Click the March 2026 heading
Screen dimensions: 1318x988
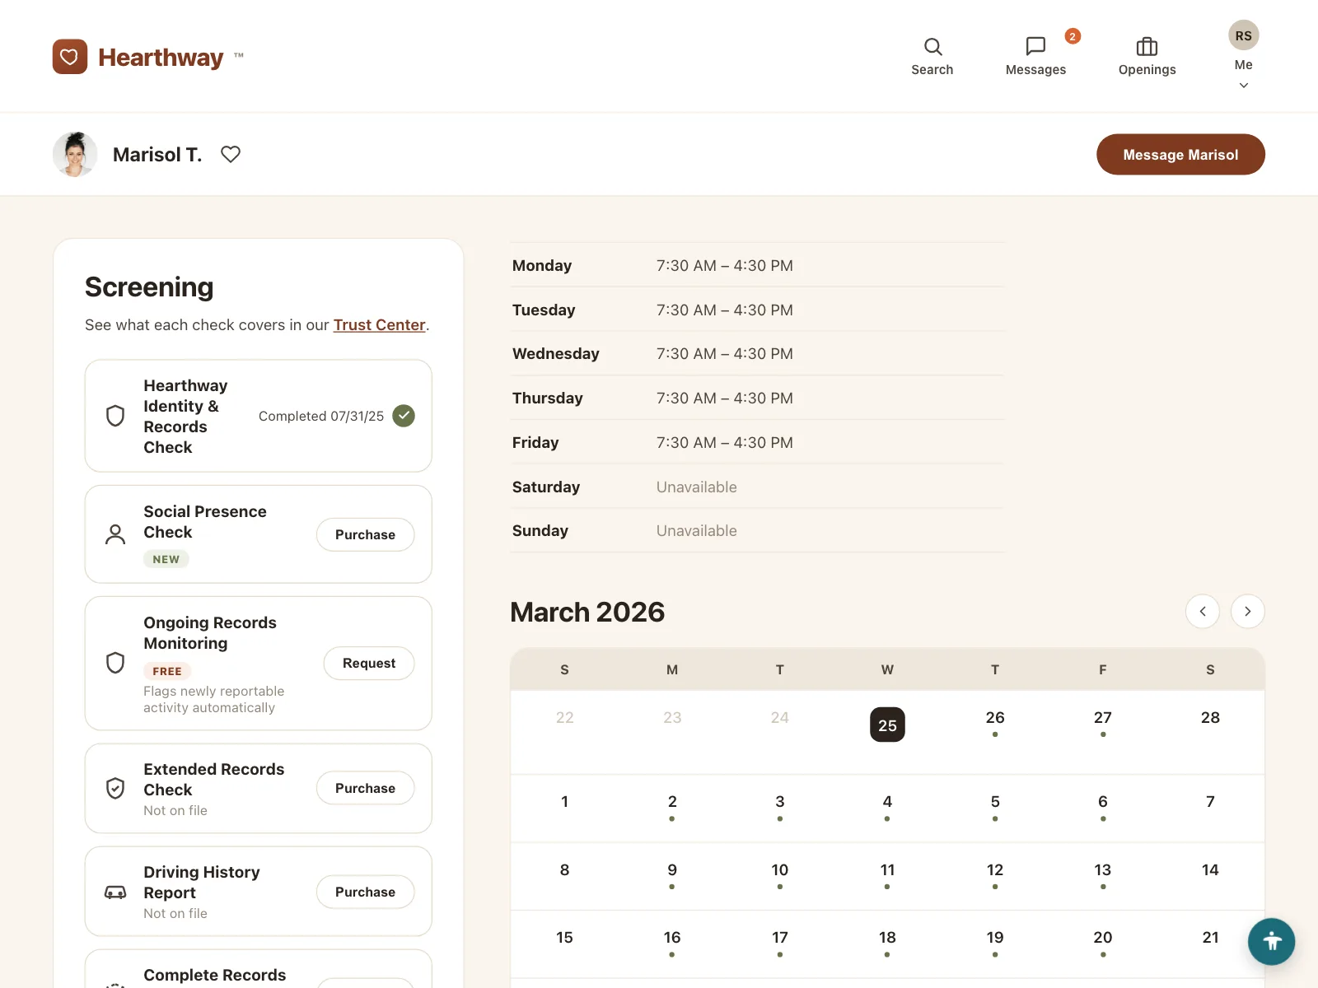[587, 612]
